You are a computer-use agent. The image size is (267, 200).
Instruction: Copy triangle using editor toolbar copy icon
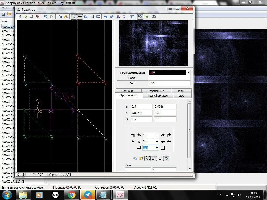[x=59, y=17]
